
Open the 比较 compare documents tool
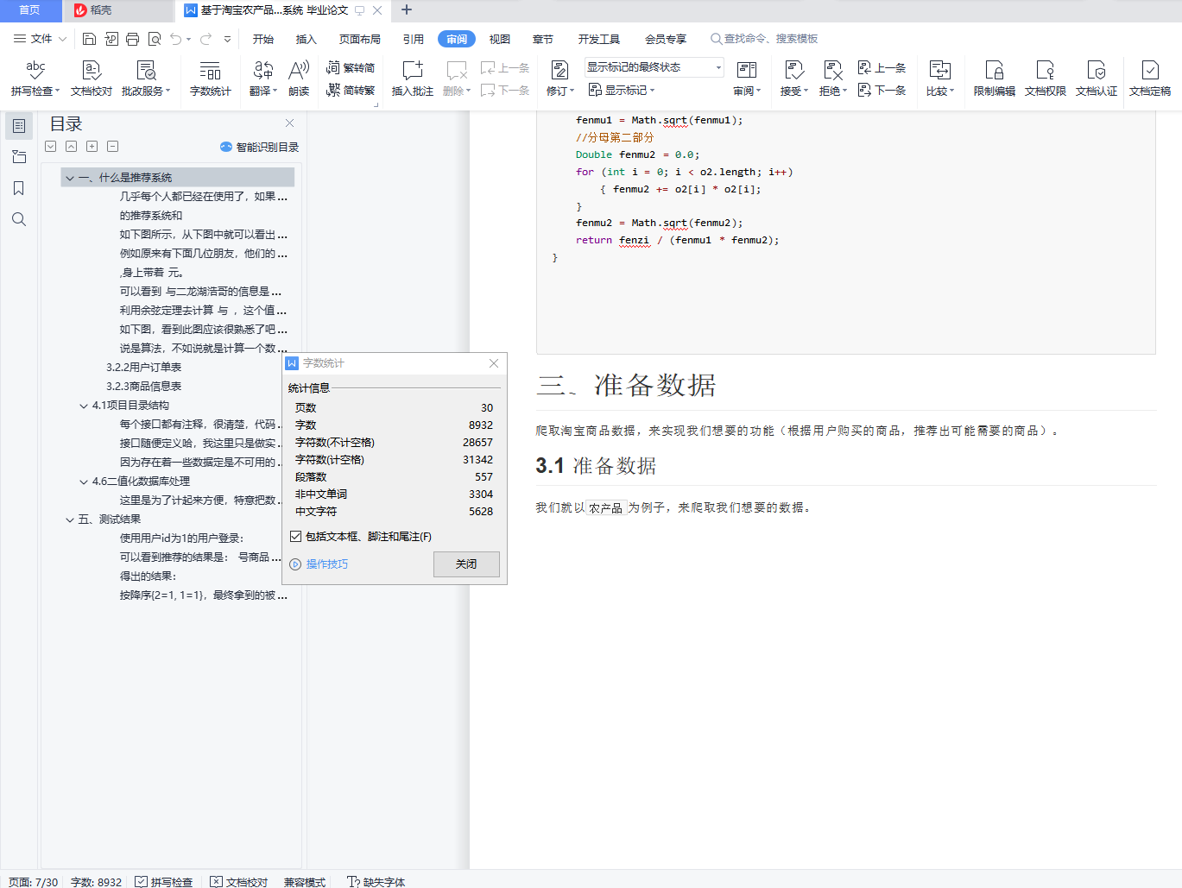click(x=940, y=78)
